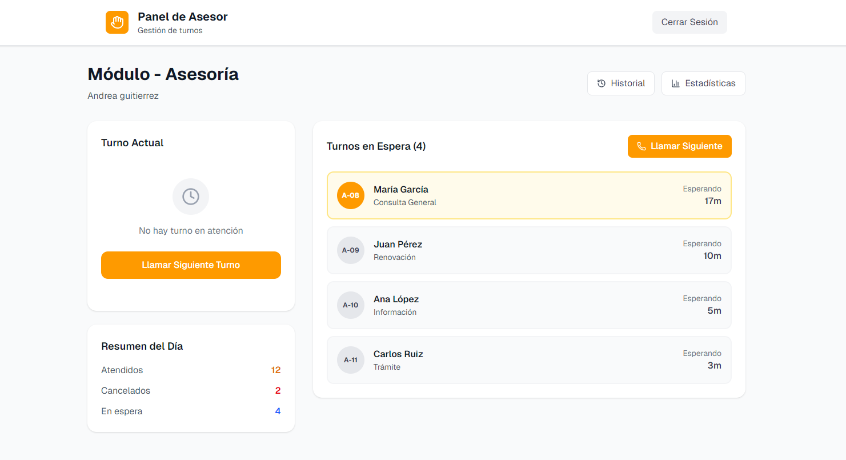846x460 pixels.
Task: Select the A-10 ticket badge
Action: [351, 305]
